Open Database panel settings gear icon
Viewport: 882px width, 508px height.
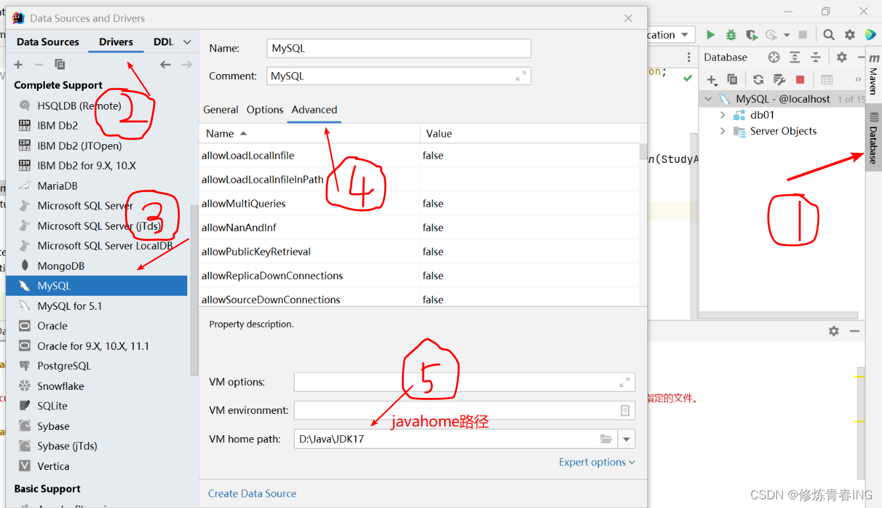pyautogui.click(x=841, y=57)
